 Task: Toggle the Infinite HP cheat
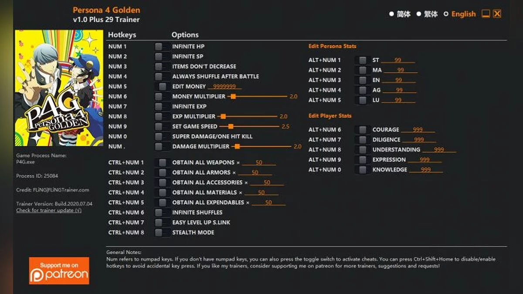point(163,46)
